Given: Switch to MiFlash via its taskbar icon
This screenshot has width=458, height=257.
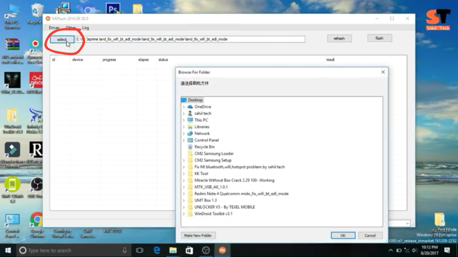Looking at the screenshot, I should 222,251.
